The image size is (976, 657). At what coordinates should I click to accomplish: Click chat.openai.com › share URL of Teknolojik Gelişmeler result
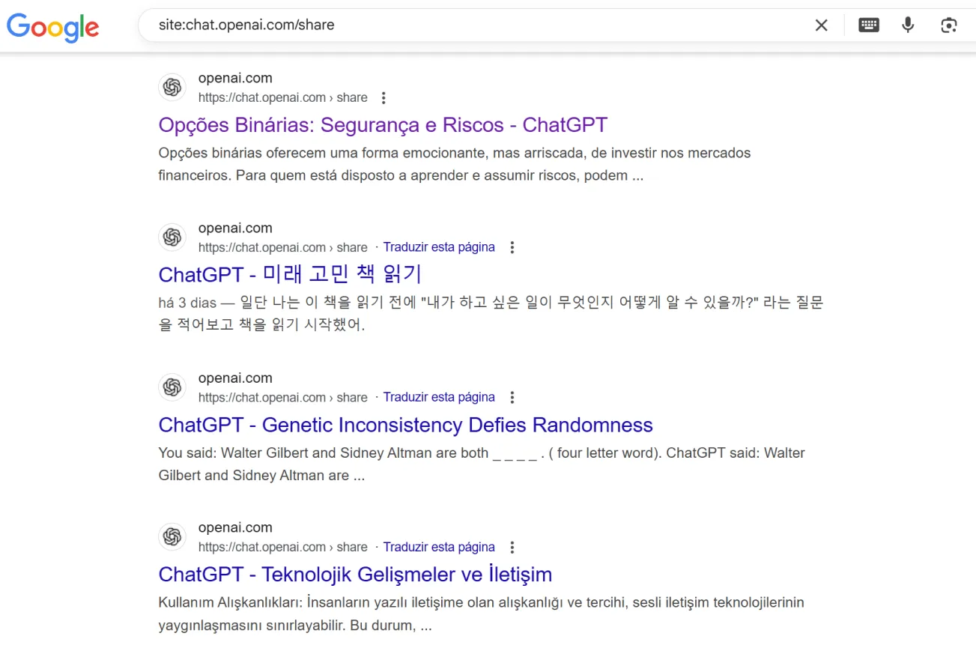click(x=283, y=547)
